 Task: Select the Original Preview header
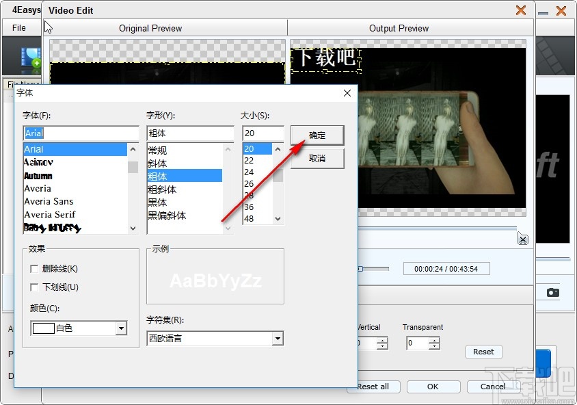click(x=150, y=28)
